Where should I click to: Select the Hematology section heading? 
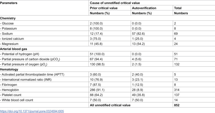(x=9, y=69)
